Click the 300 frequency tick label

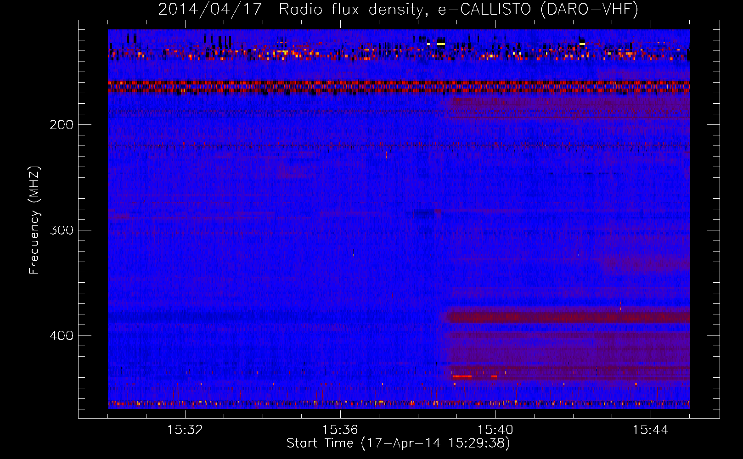(62, 230)
